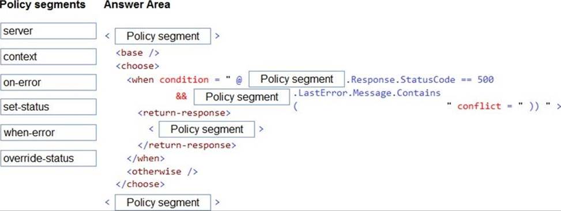Click the Answer Area heading

tap(137, 5)
